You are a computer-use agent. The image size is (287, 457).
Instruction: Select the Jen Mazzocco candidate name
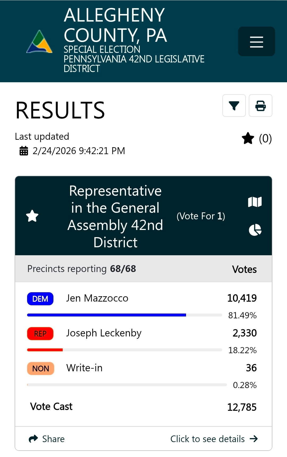[x=97, y=298]
